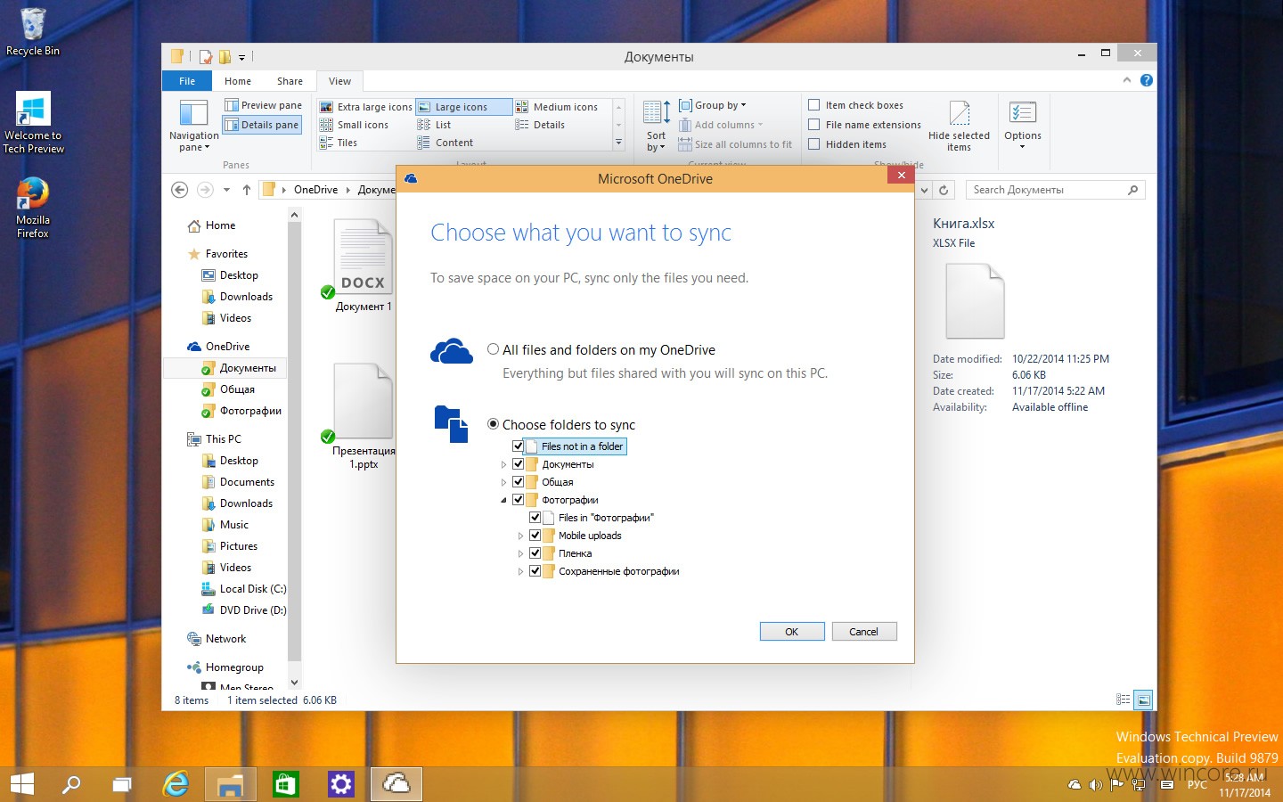This screenshot has height=802, width=1283.
Task: Open the View ribbon tab
Action: click(x=339, y=81)
